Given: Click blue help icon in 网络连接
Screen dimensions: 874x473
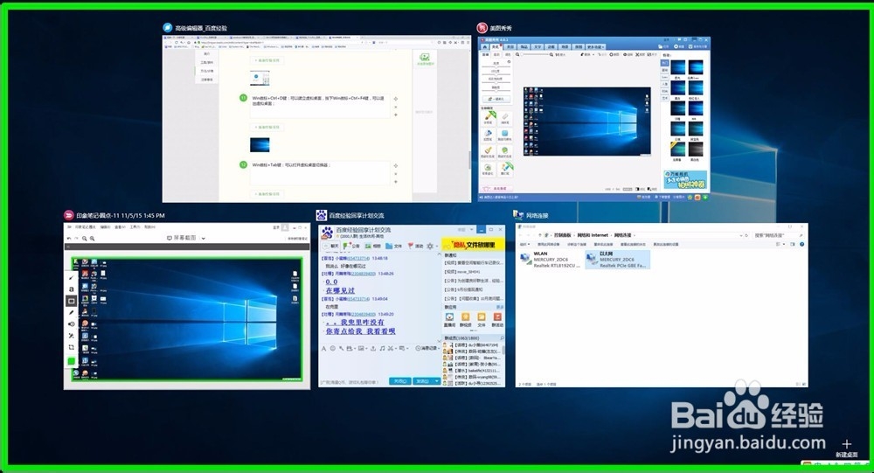Looking at the screenshot, I should coord(801,244).
